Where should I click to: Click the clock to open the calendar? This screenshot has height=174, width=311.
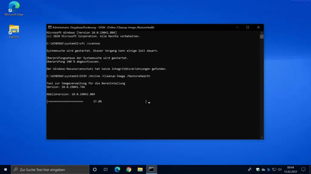coord(290,169)
